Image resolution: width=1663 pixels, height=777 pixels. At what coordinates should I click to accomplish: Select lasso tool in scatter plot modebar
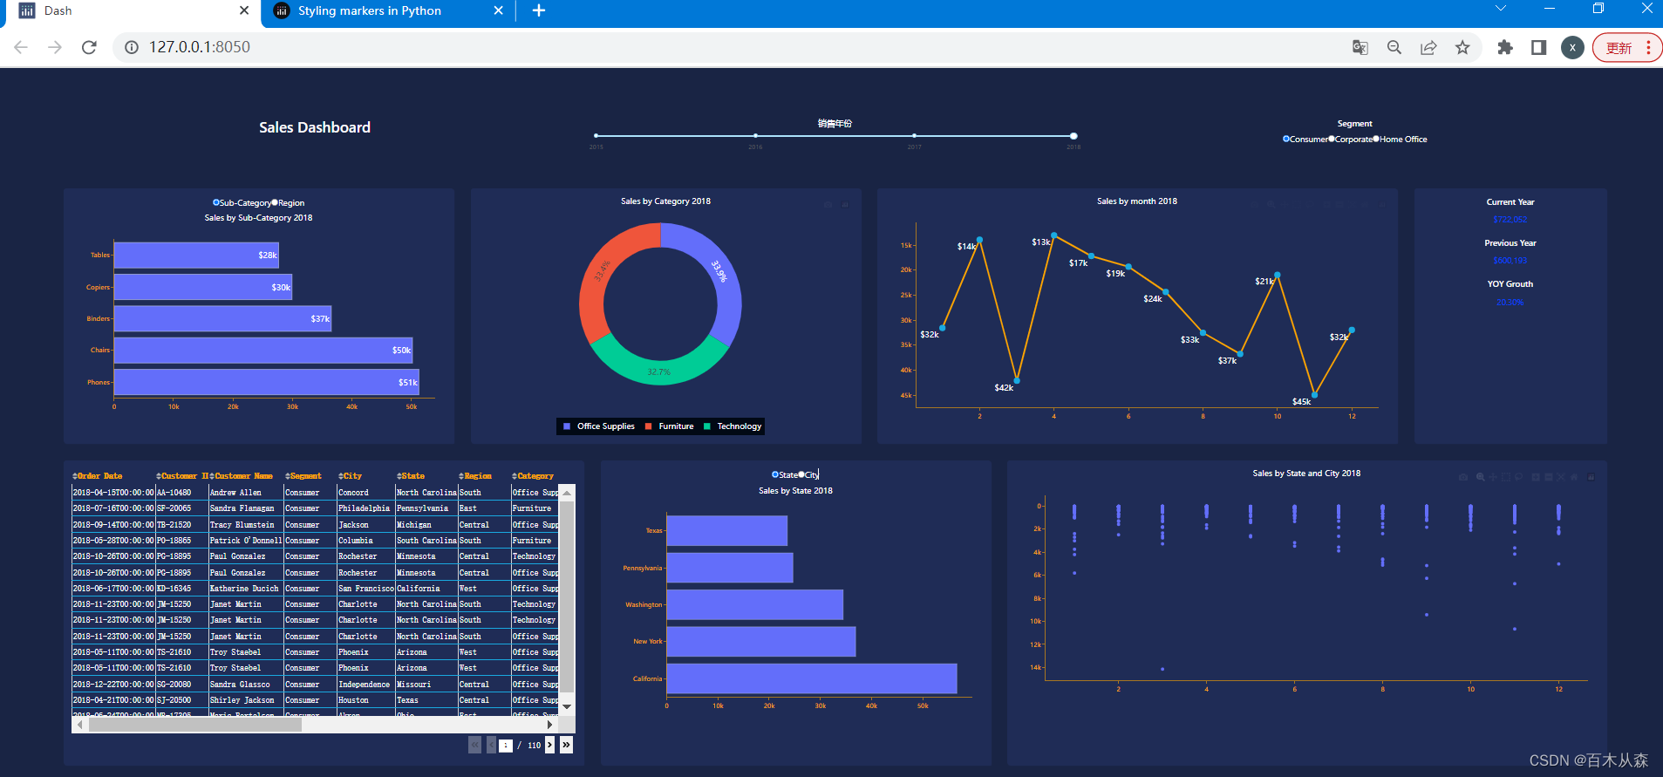tap(1519, 477)
